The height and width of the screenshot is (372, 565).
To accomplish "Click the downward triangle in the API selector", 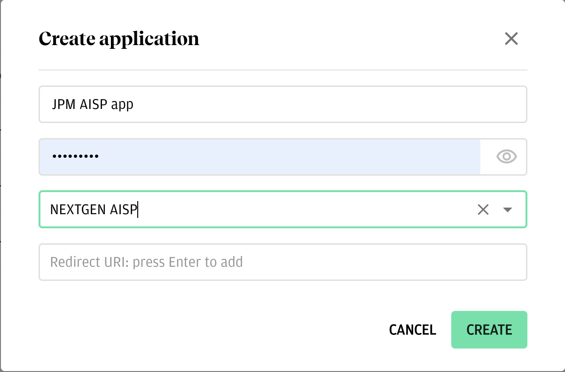I will [x=507, y=210].
